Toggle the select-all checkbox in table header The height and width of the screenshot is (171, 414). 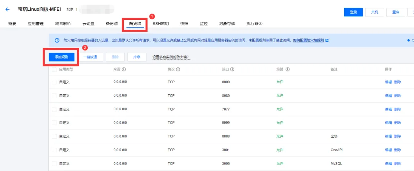[54, 69]
